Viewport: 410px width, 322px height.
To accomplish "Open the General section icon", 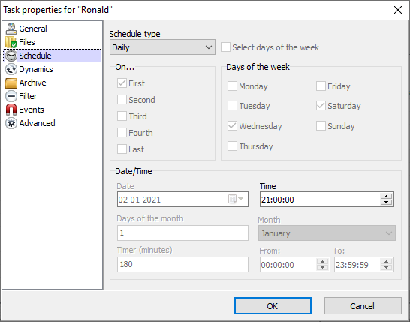I will [x=11, y=29].
